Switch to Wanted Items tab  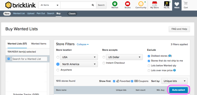[39, 44]
